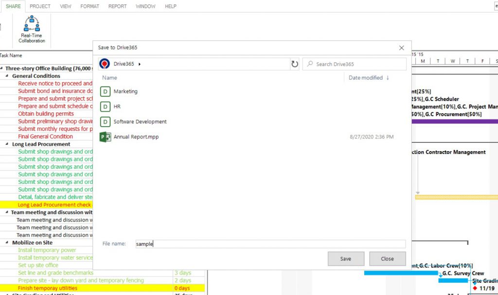Screen dimensions: 498x295
Task: Open the PROJECT ribbon tab
Action: pos(40,6)
